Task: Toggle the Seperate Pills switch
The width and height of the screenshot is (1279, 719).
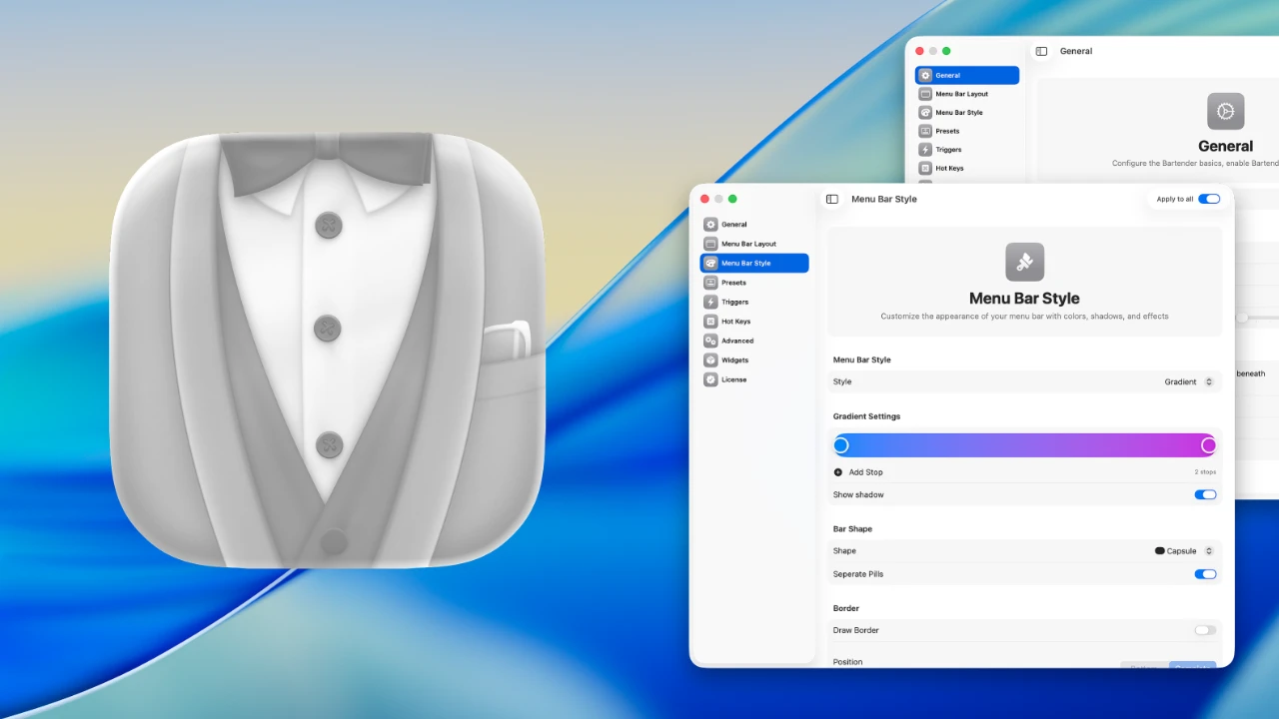Action: (1205, 574)
